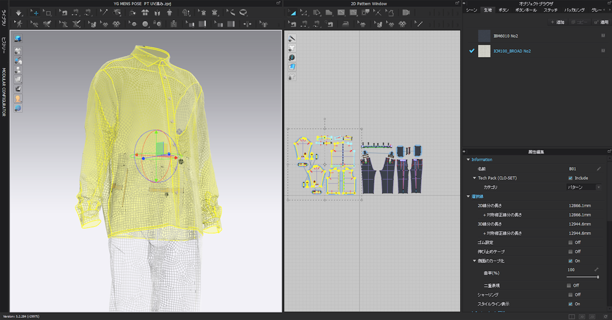Viewport: 612px width, 320px height.
Task: Click the 曲率 percentage slider handle
Action: pos(597,277)
